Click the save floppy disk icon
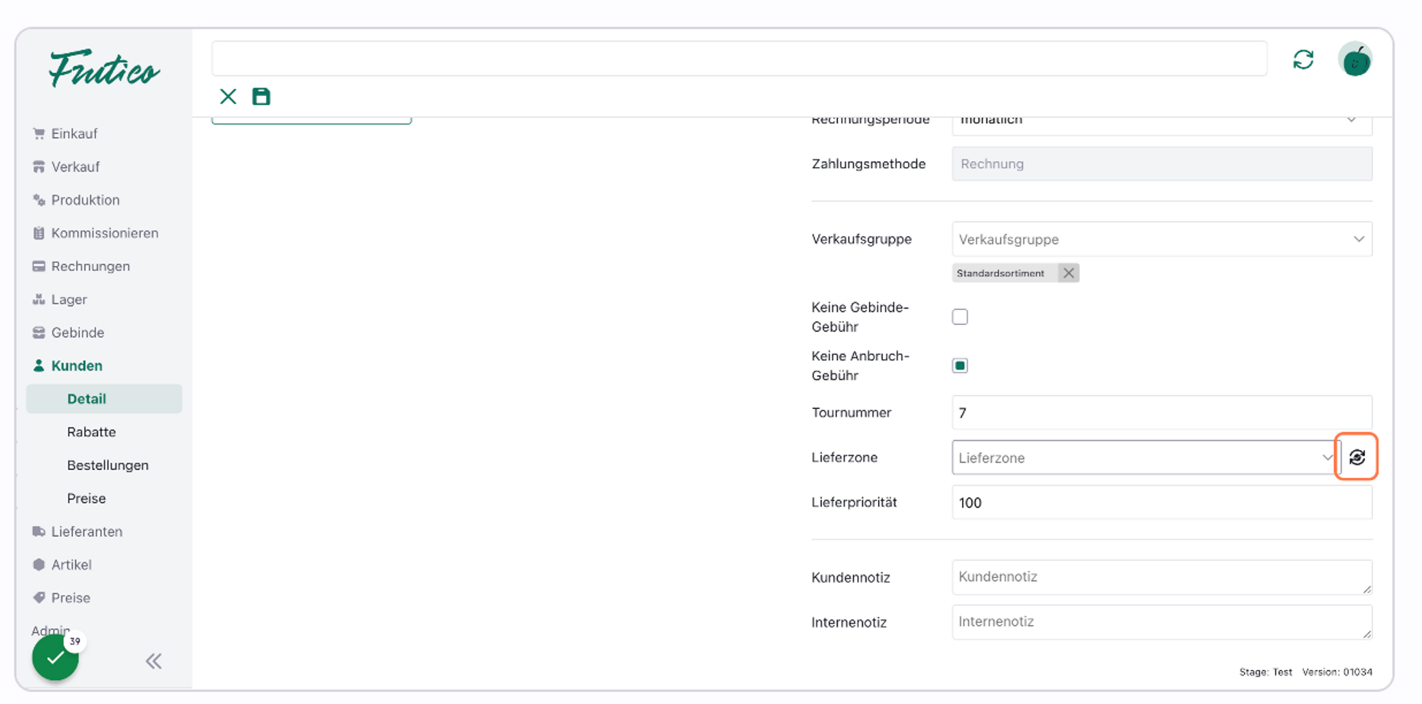The height and width of the screenshot is (704, 1422). click(x=261, y=97)
